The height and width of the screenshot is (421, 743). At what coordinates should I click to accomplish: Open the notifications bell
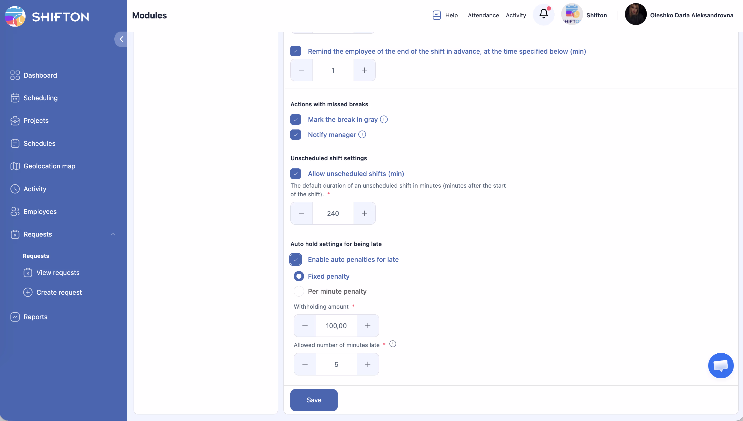(543, 14)
